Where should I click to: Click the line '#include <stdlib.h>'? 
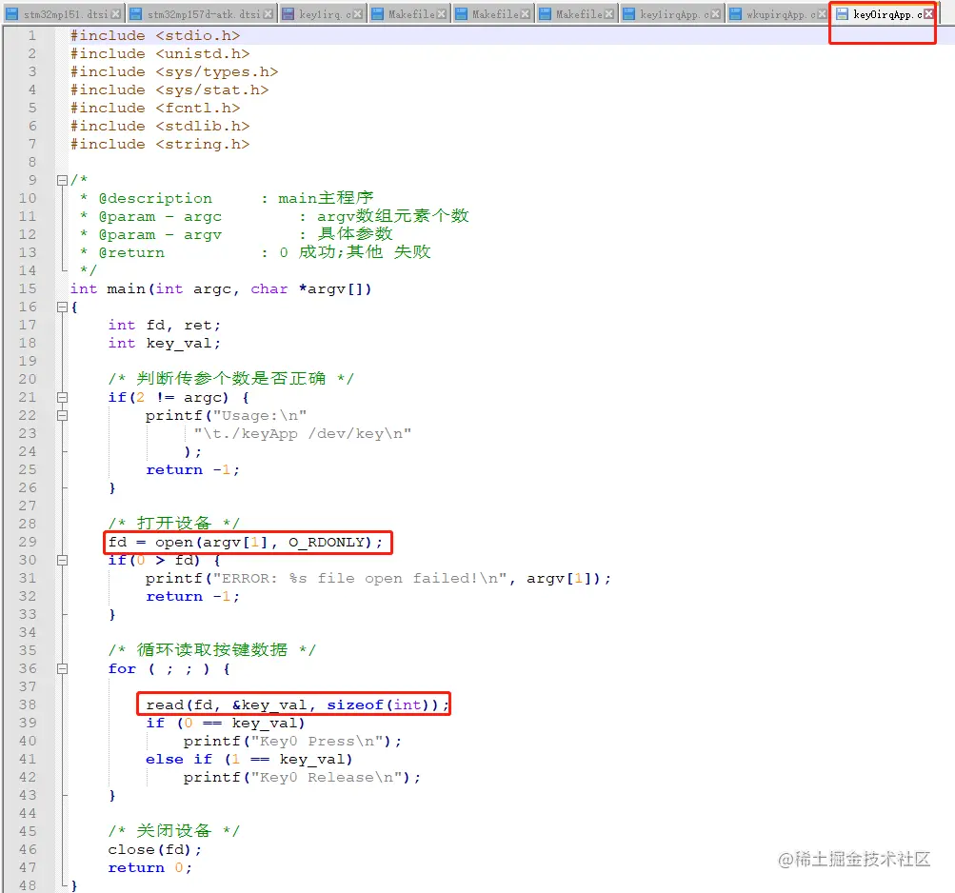[160, 126]
